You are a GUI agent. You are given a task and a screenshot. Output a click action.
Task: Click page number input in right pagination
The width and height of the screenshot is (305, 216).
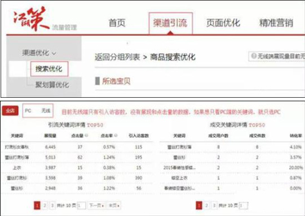coord(244,205)
